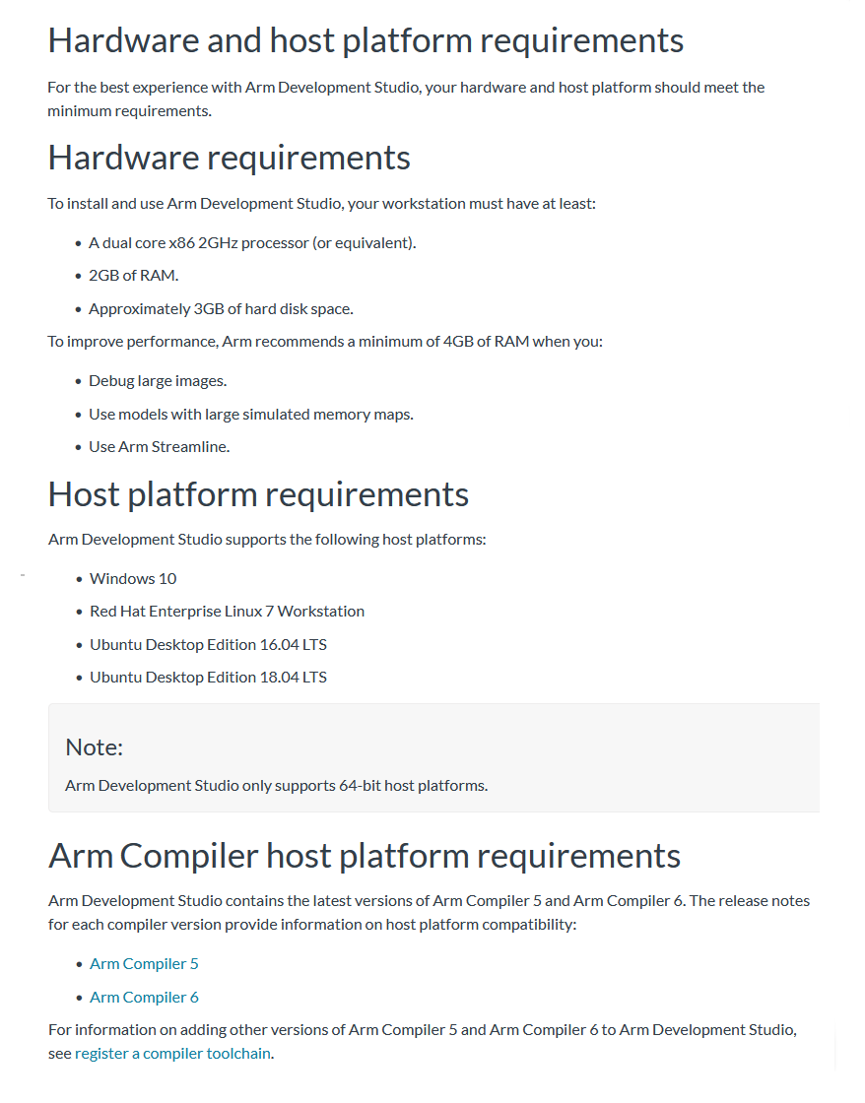Click the 'To improve performance' sentence
The image size is (865, 1103).
pyautogui.click(x=325, y=341)
